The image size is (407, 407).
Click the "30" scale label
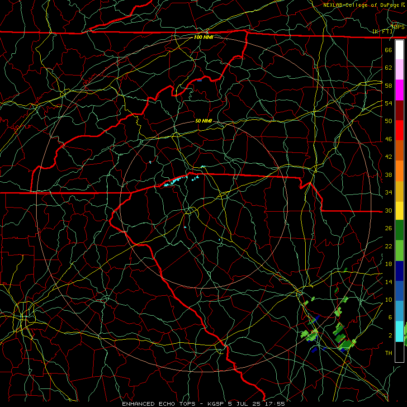click(388, 210)
